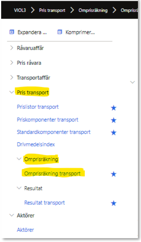The image size is (141, 242).
Task: Toggle favorite star for Priskomponenter transport
Action: pos(114,120)
